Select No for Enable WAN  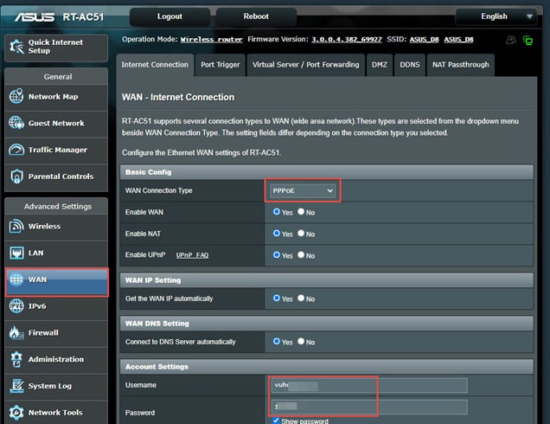click(x=301, y=212)
